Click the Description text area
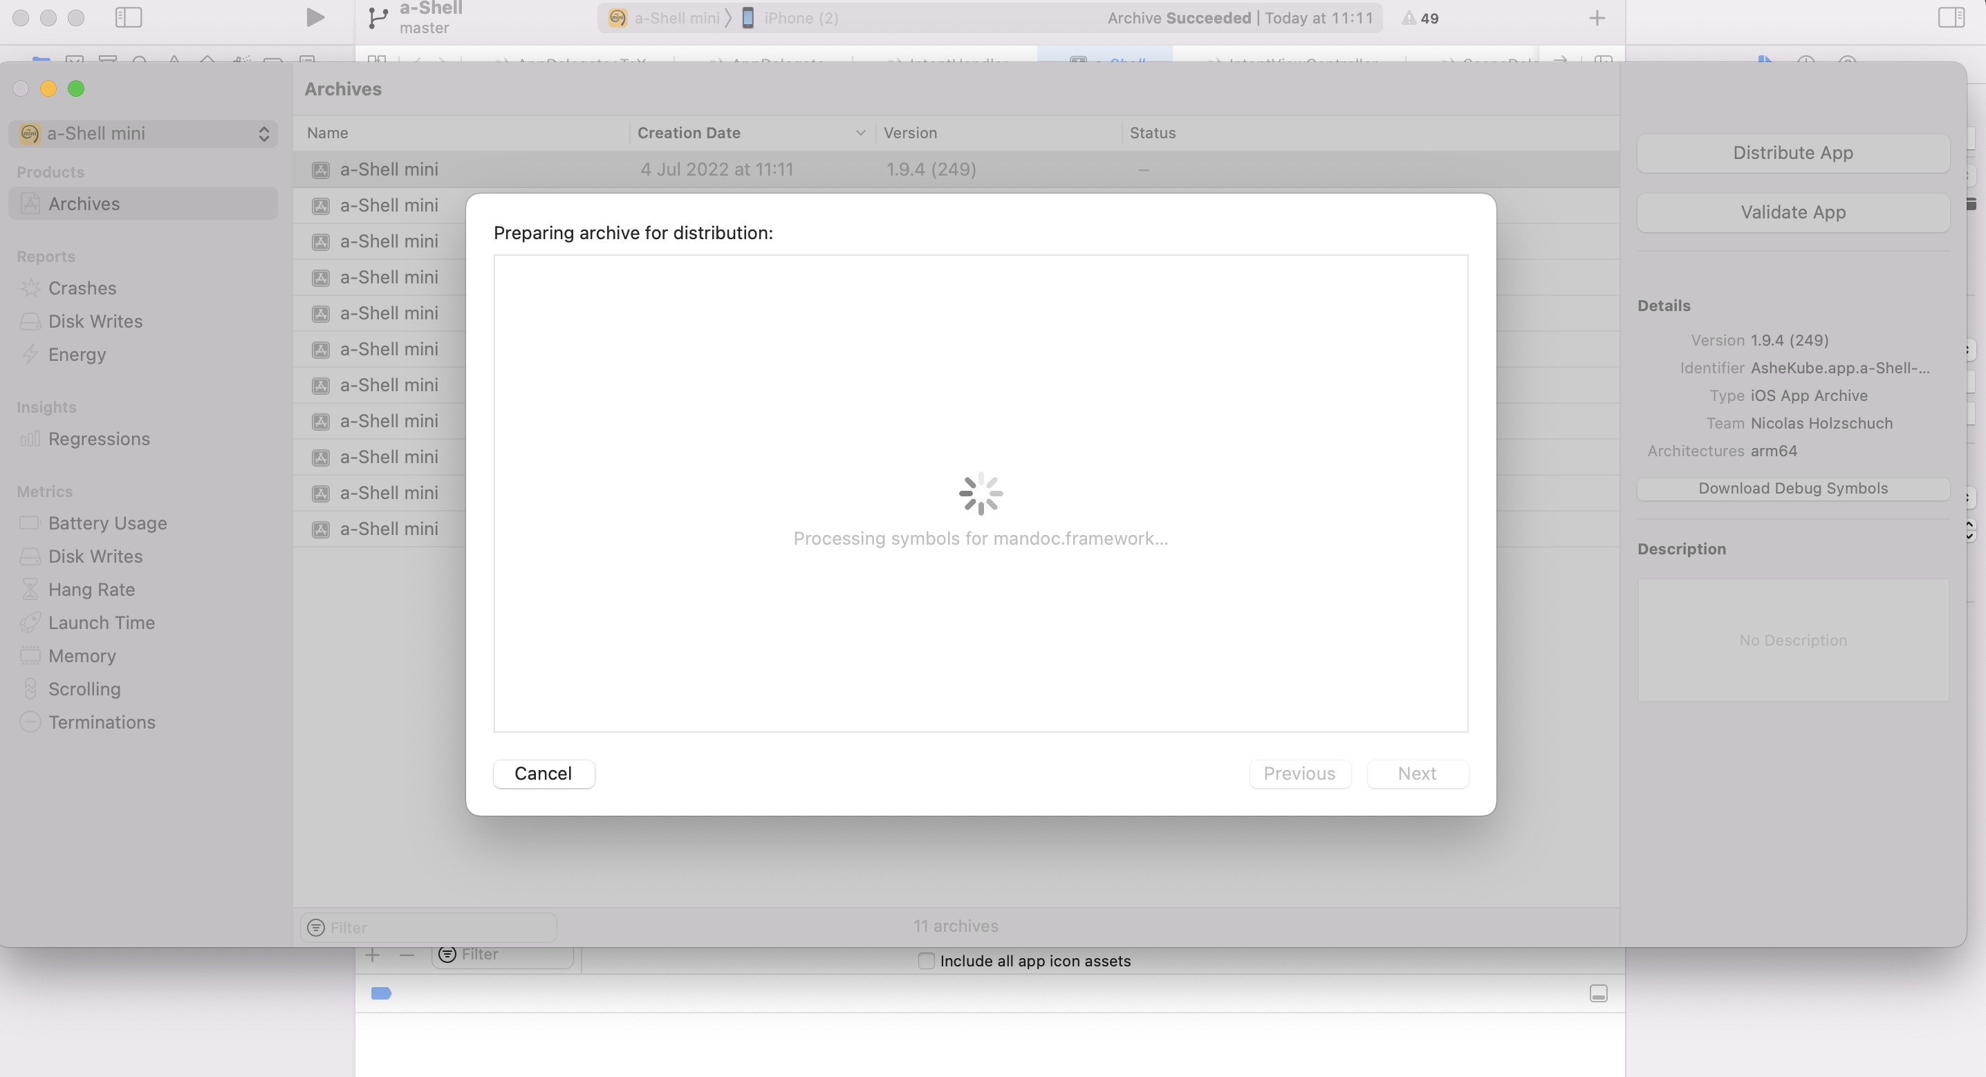The width and height of the screenshot is (1986, 1077). pyautogui.click(x=1792, y=640)
